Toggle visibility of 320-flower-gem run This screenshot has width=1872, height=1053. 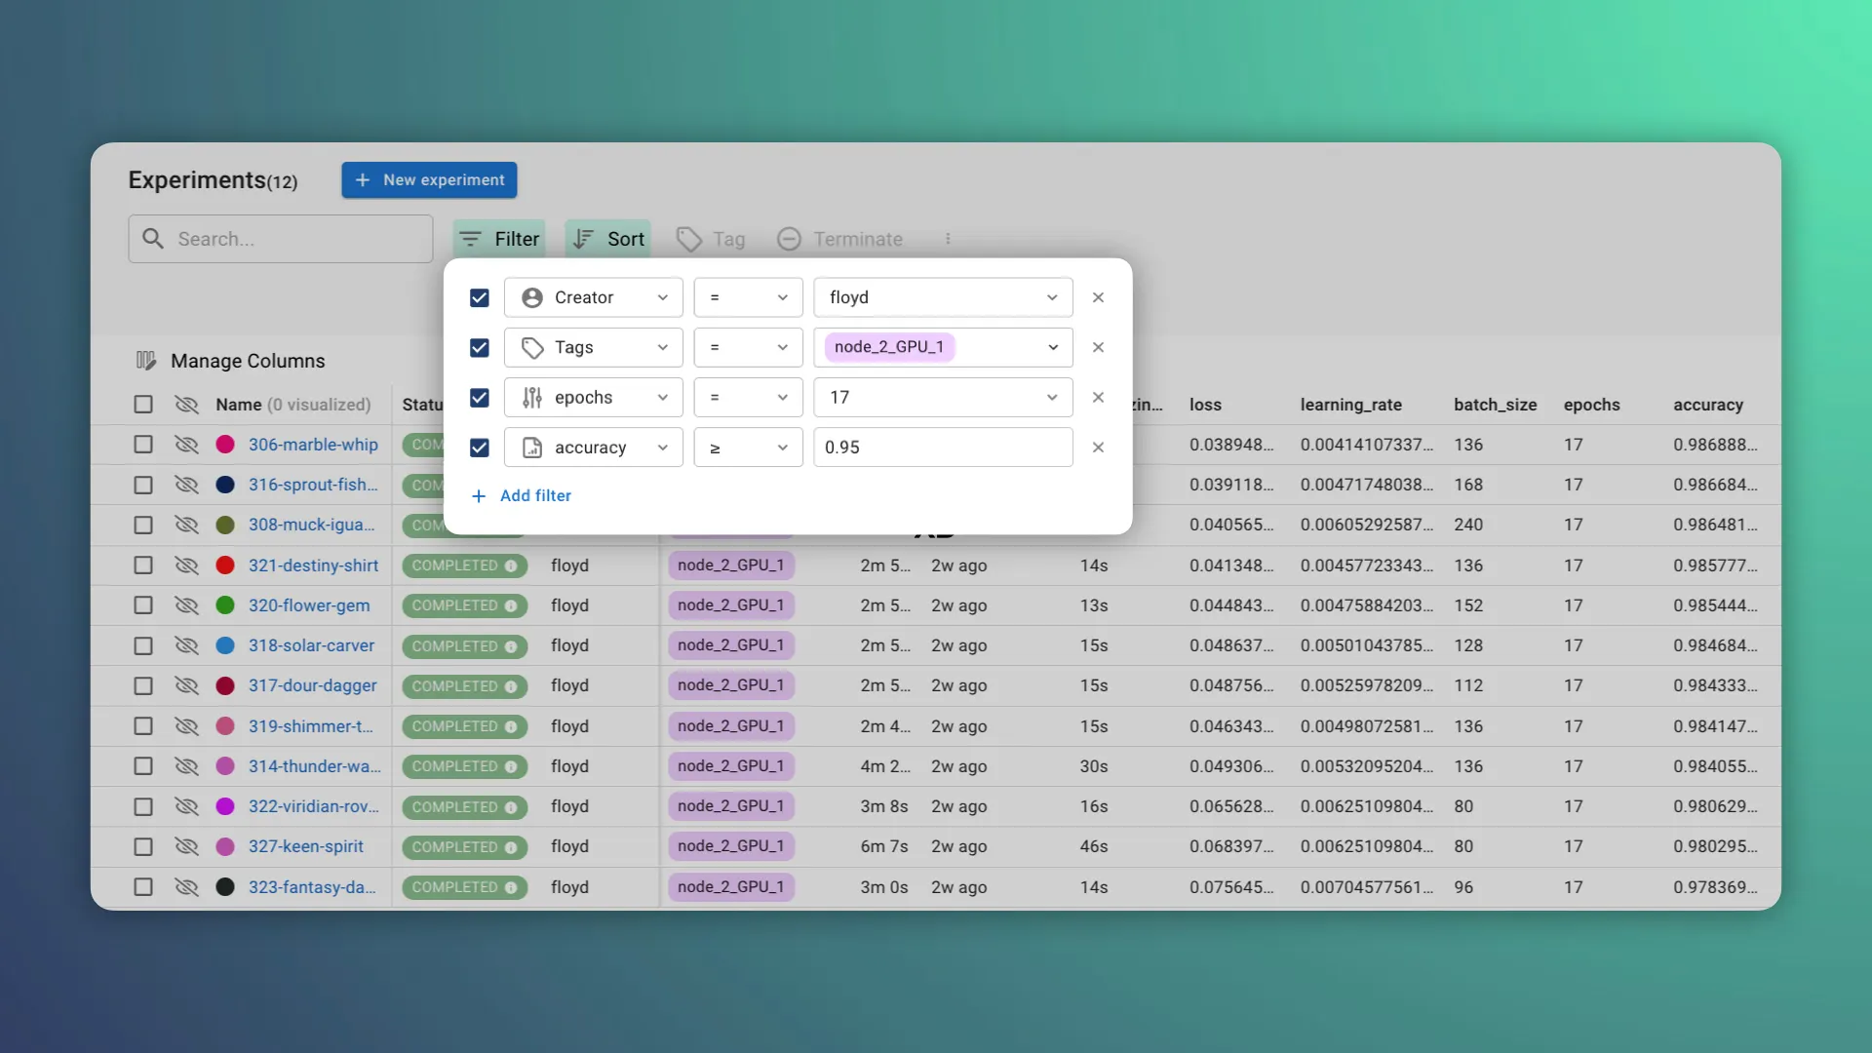(186, 605)
